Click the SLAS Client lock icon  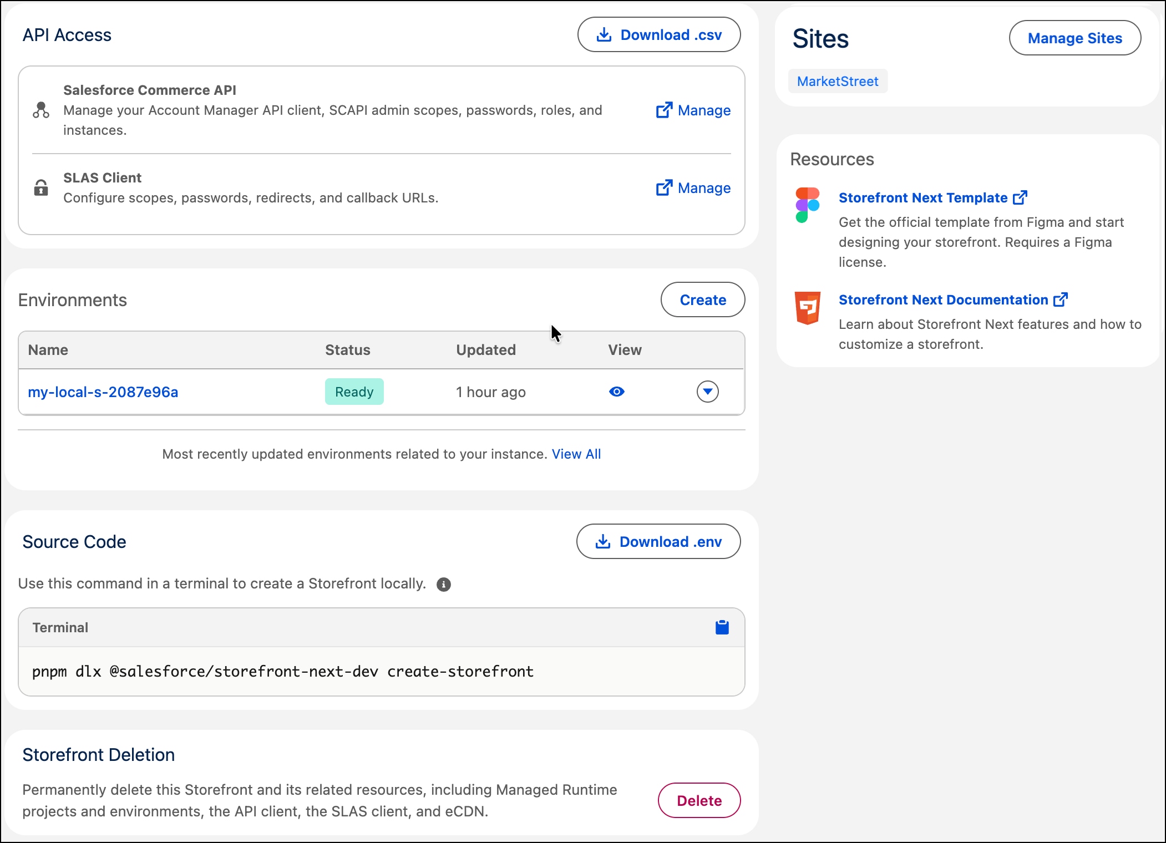41,187
